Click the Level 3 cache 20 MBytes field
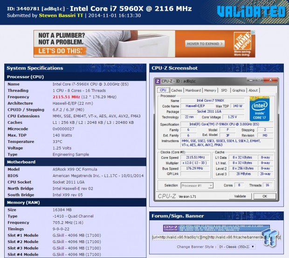289x258 pixels. tap(243, 174)
